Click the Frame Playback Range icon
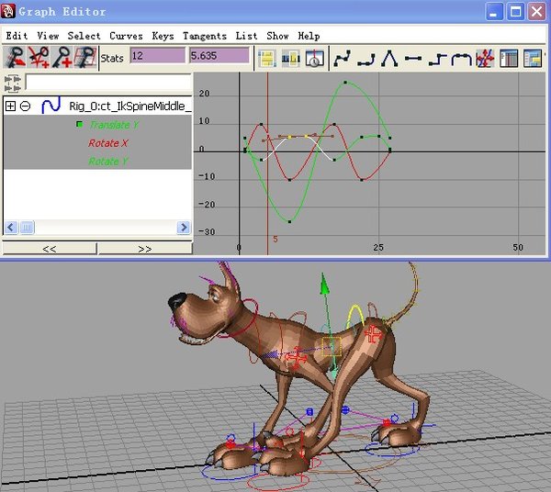 [290, 59]
